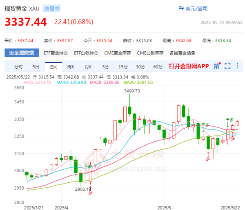The height and width of the screenshot is (210, 245).
Task: Click the 昨收 3315.03 value
Action: [144, 41]
